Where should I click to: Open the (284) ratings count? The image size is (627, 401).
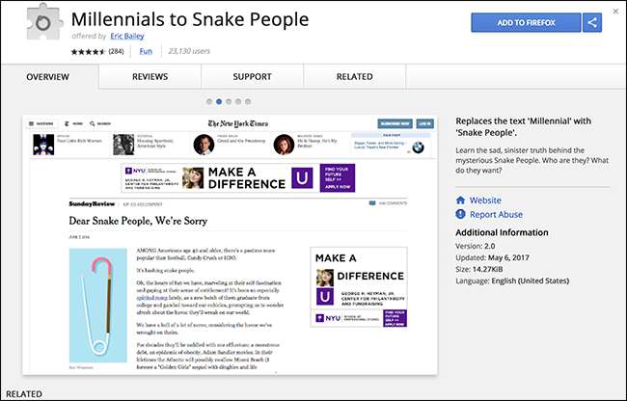[116, 50]
